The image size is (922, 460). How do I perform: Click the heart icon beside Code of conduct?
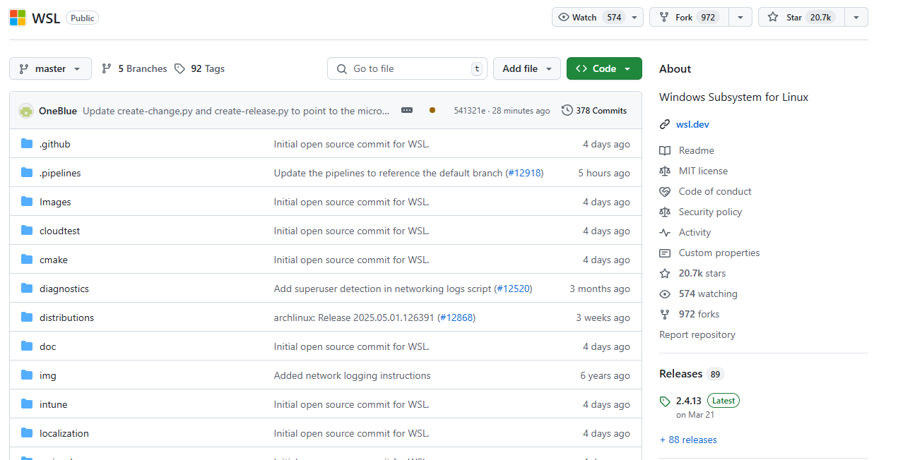[664, 191]
